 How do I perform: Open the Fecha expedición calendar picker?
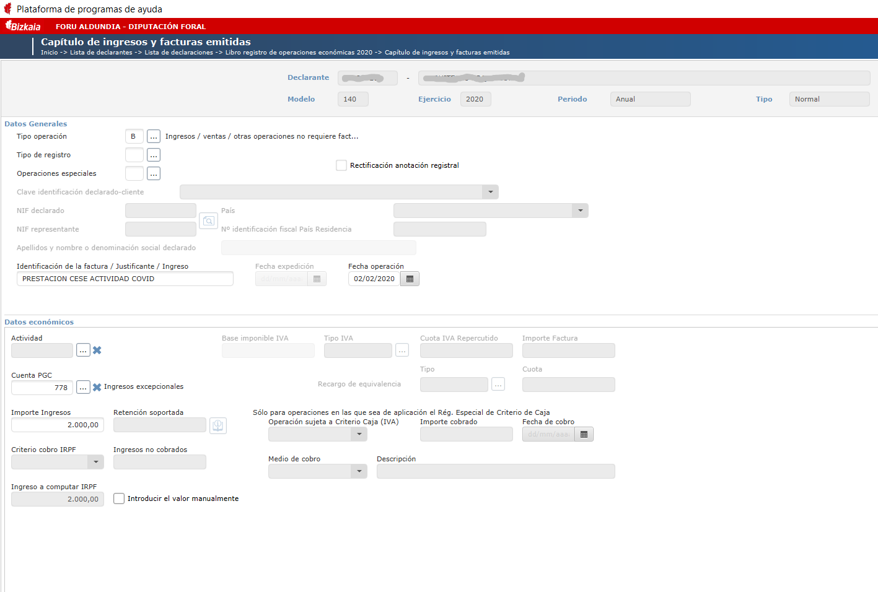317,279
